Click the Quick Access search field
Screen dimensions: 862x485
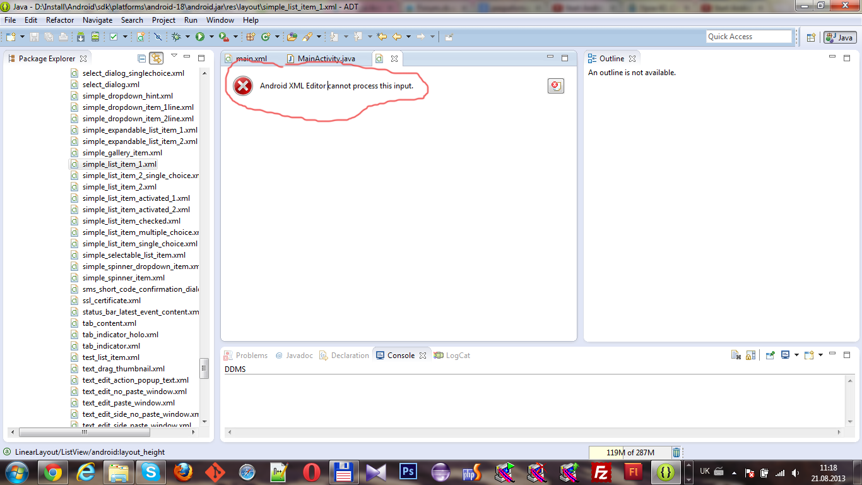(x=749, y=37)
